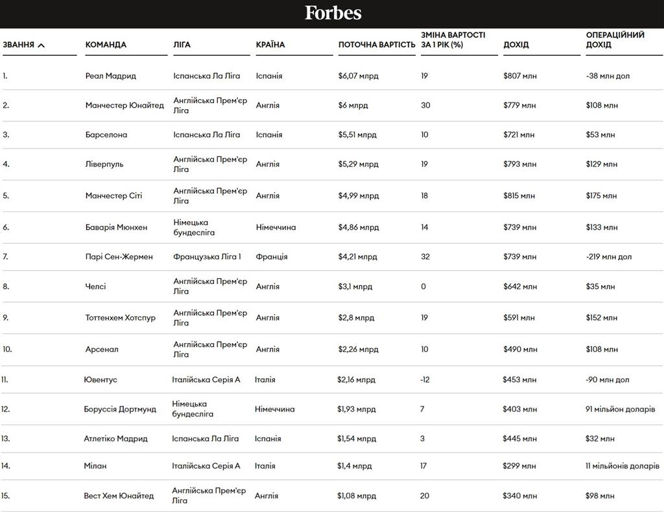Click Парі Сен-Жермен team name
This screenshot has height=513, width=664.
(119, 257)
